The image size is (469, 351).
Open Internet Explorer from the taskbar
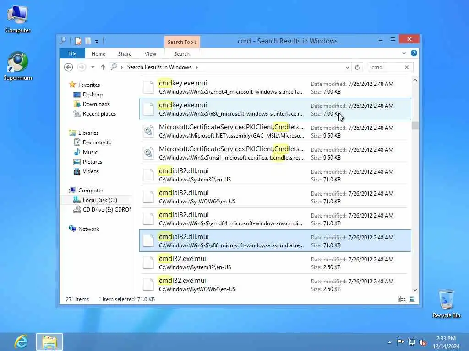point(21,342)
